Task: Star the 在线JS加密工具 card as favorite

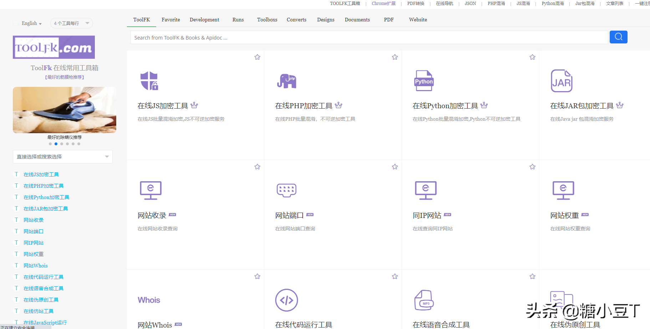Action: 257,57
